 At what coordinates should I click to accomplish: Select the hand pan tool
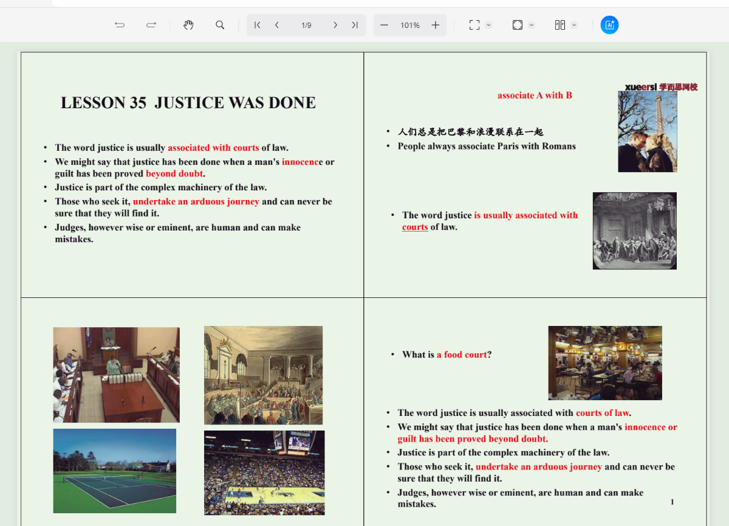tap(188, 25)
